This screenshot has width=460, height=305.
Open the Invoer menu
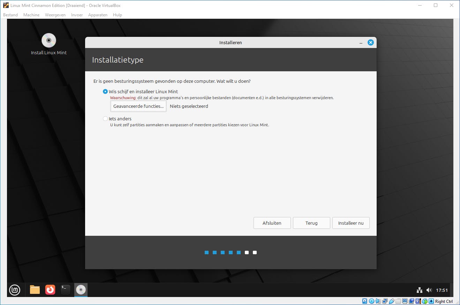[x=77, y=15]
